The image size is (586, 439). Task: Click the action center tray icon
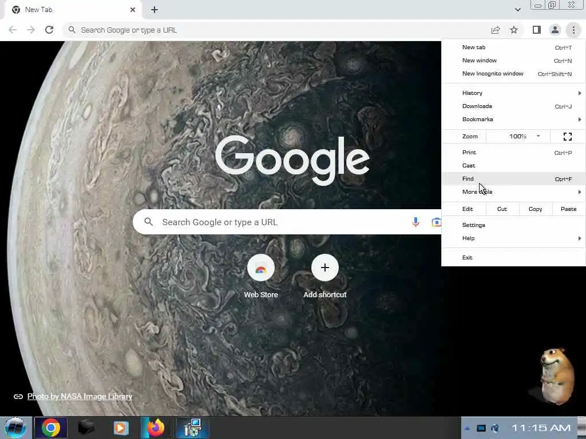pyautogui.click(x=481, y=428)
